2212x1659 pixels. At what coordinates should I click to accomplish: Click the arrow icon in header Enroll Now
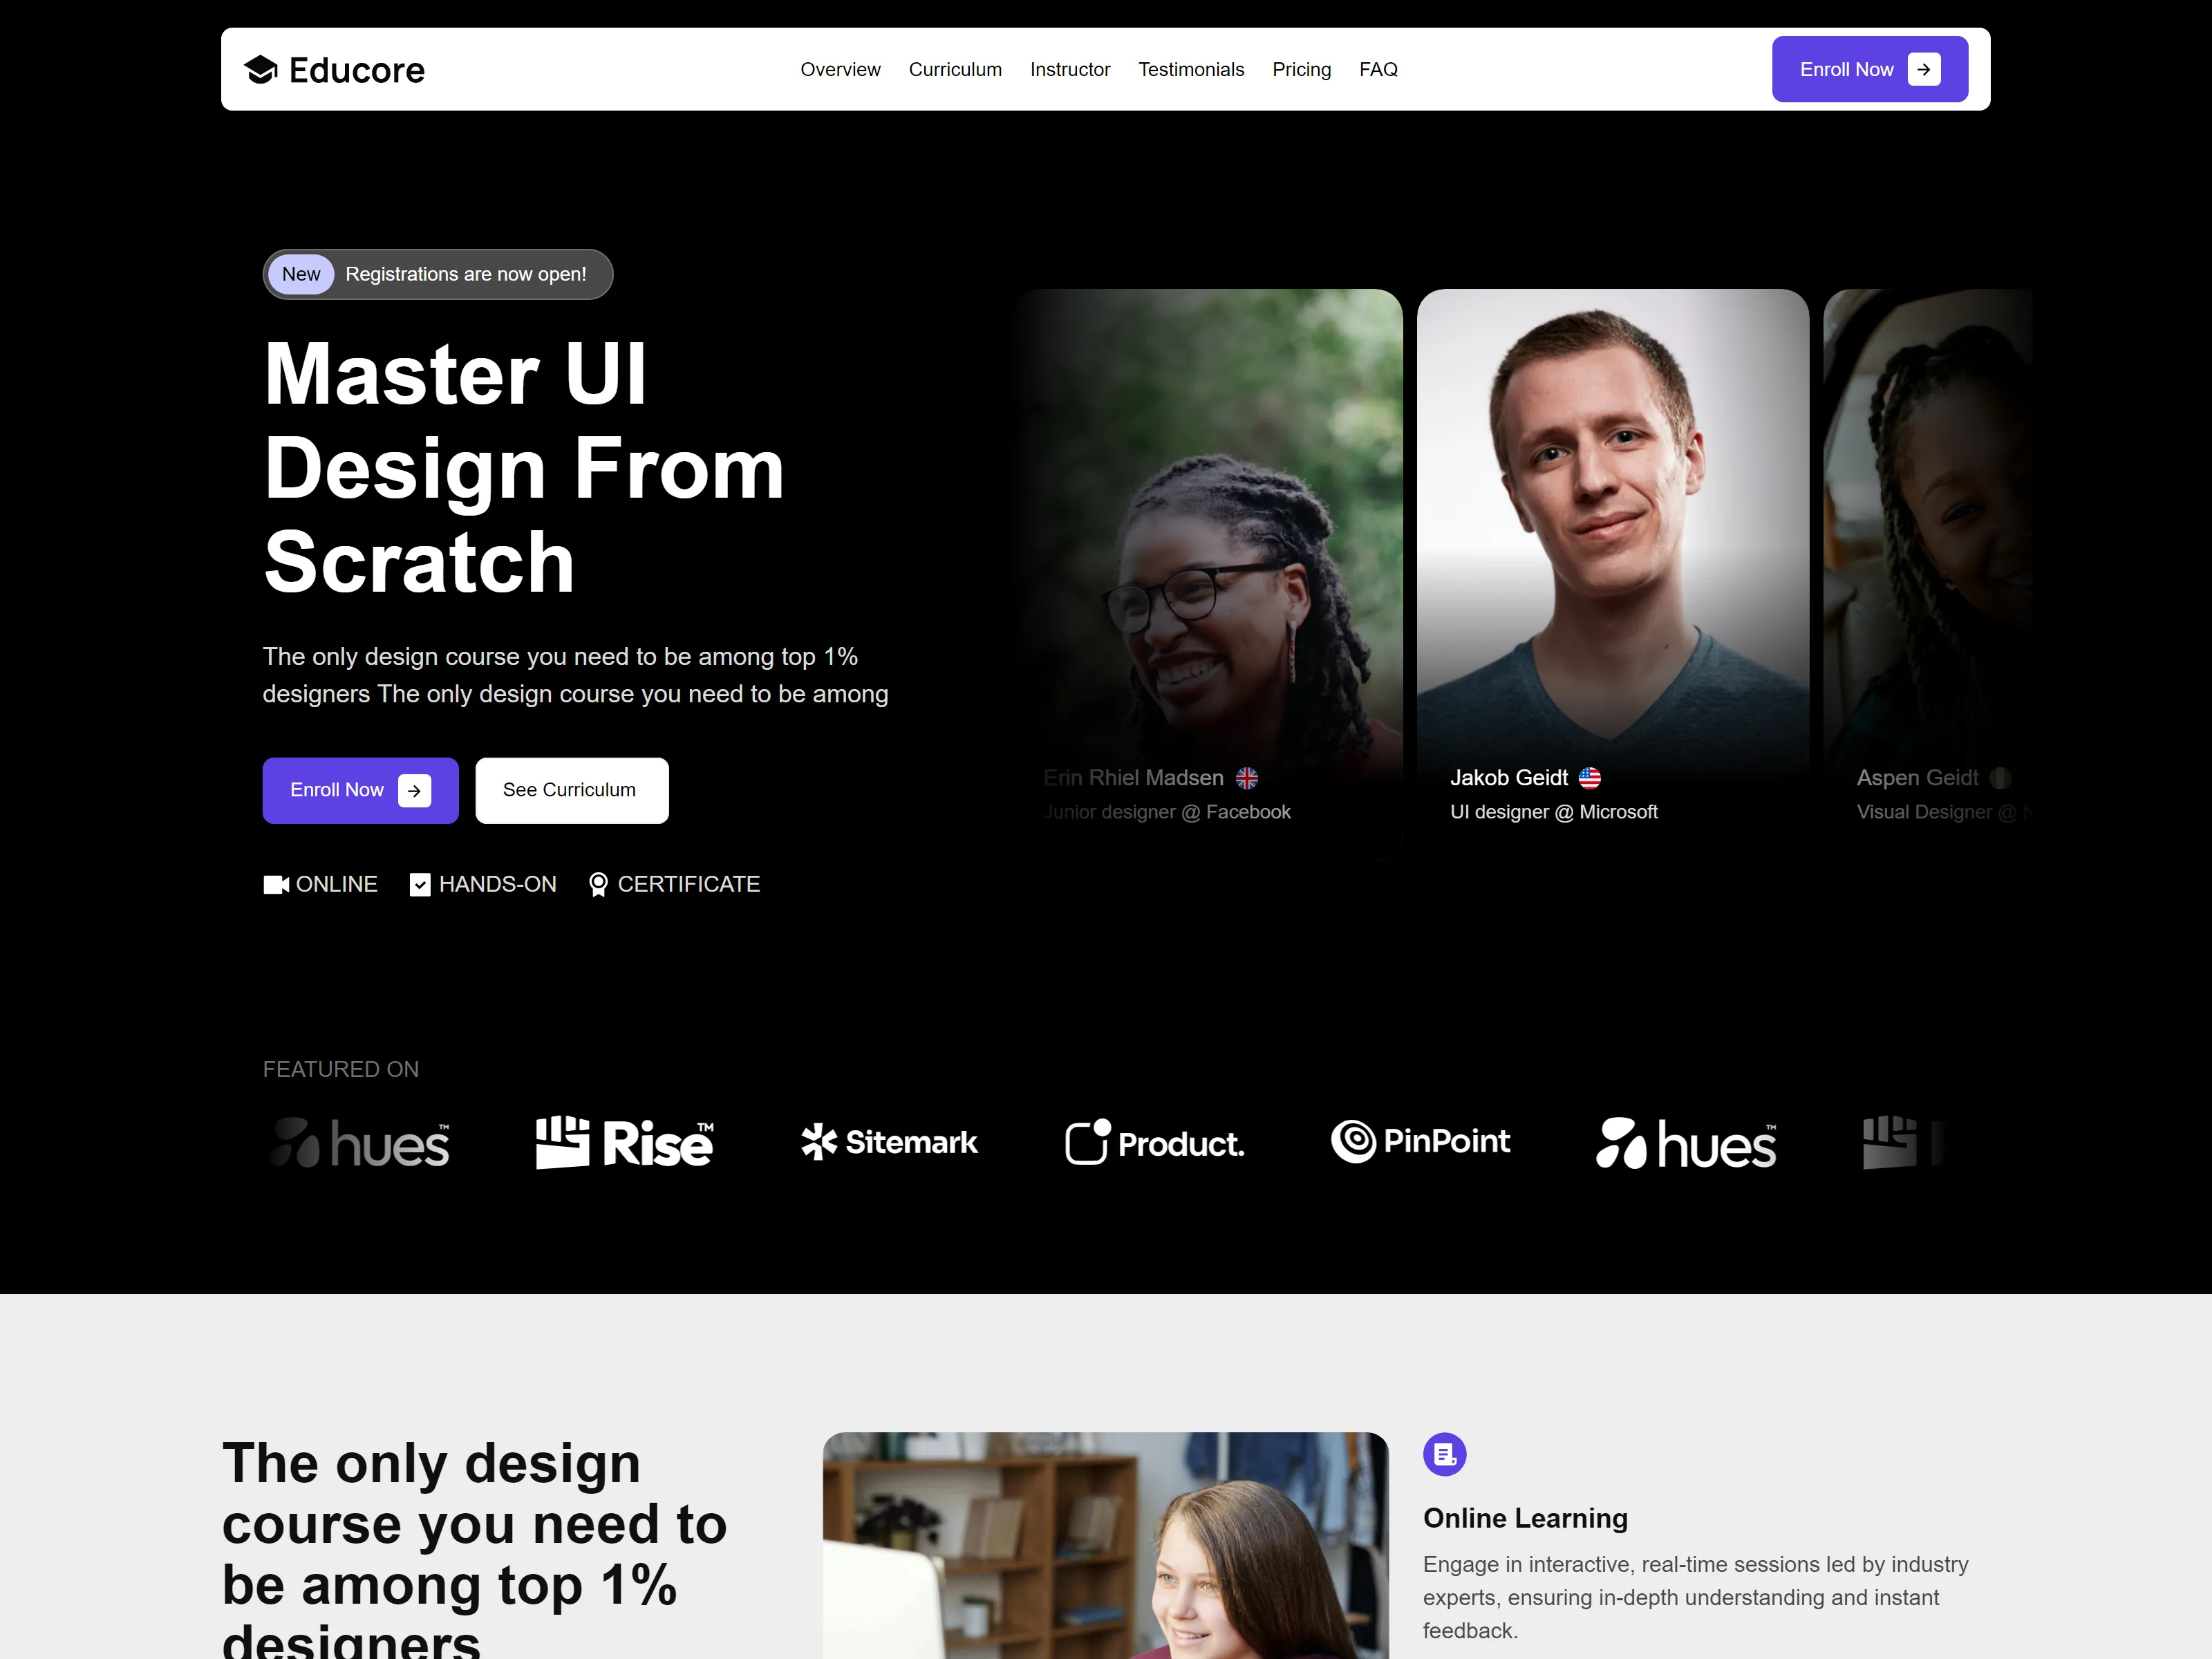point(1924,69)
